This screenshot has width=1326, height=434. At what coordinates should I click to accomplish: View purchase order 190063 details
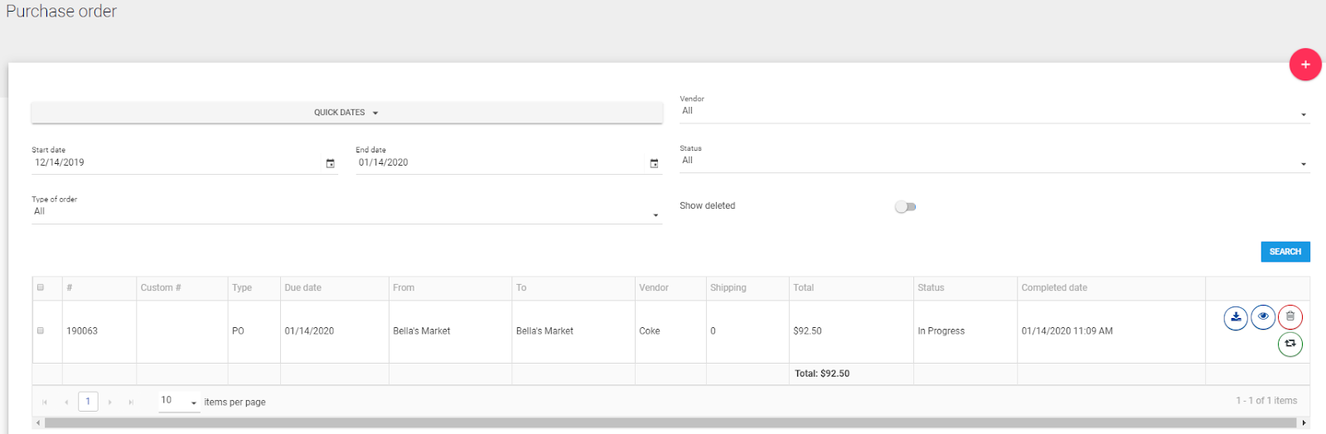(x=1263, y=317)
